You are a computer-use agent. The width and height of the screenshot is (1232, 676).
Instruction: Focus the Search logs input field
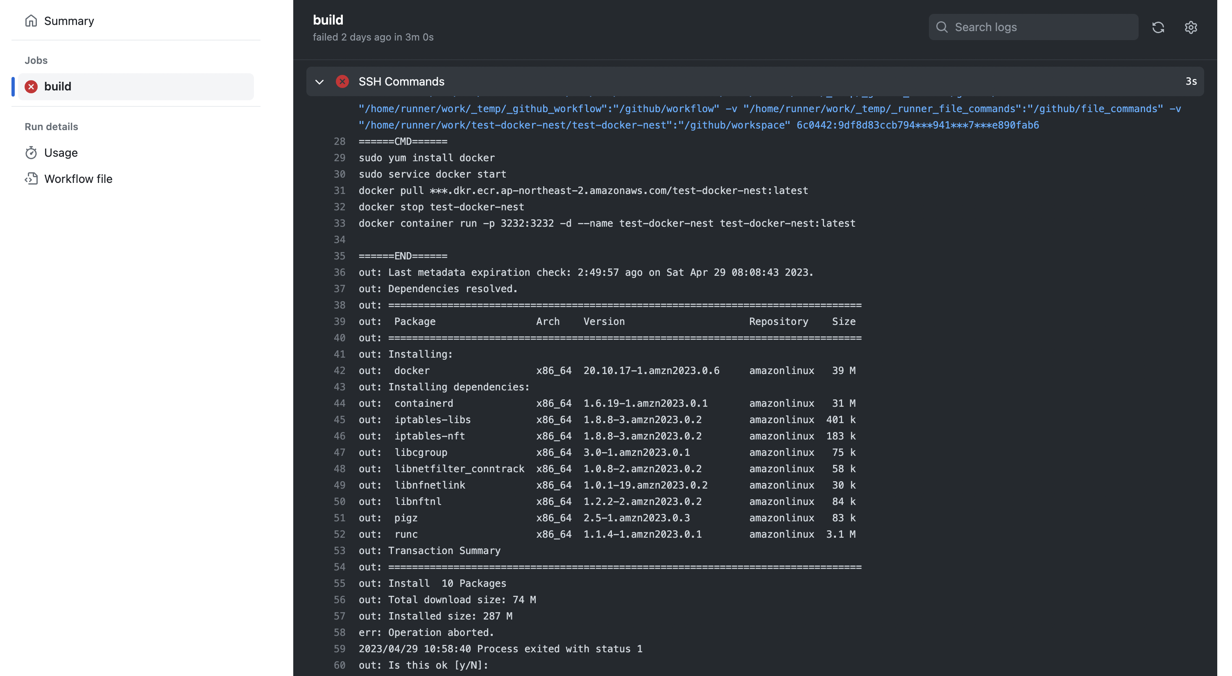1043,27
